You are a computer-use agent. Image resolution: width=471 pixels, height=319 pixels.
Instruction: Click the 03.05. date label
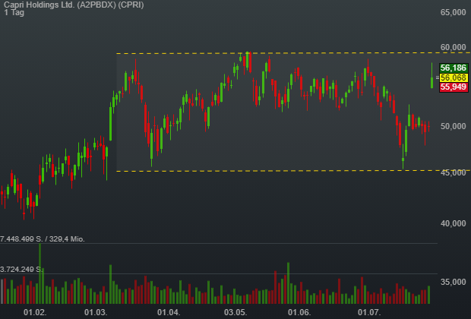[235, 312]
